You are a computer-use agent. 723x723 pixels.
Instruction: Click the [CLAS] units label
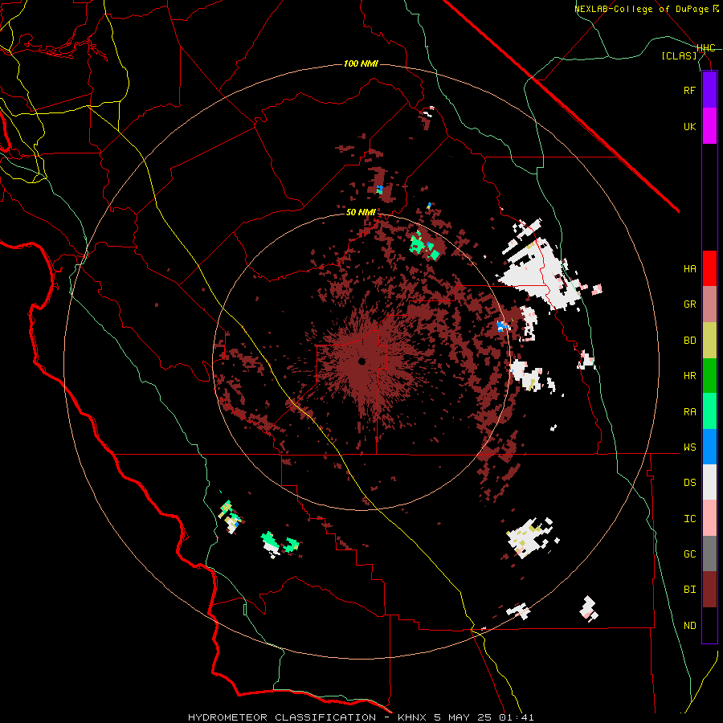click(x=679, y=55)
